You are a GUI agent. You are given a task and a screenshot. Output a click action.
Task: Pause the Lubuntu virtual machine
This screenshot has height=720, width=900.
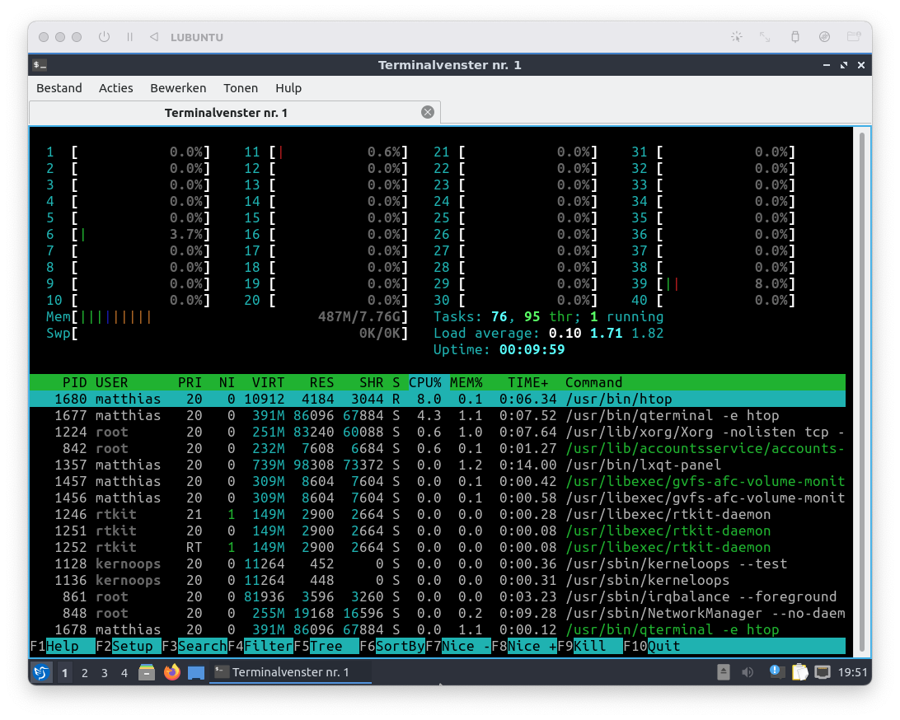tap(129, 37)
